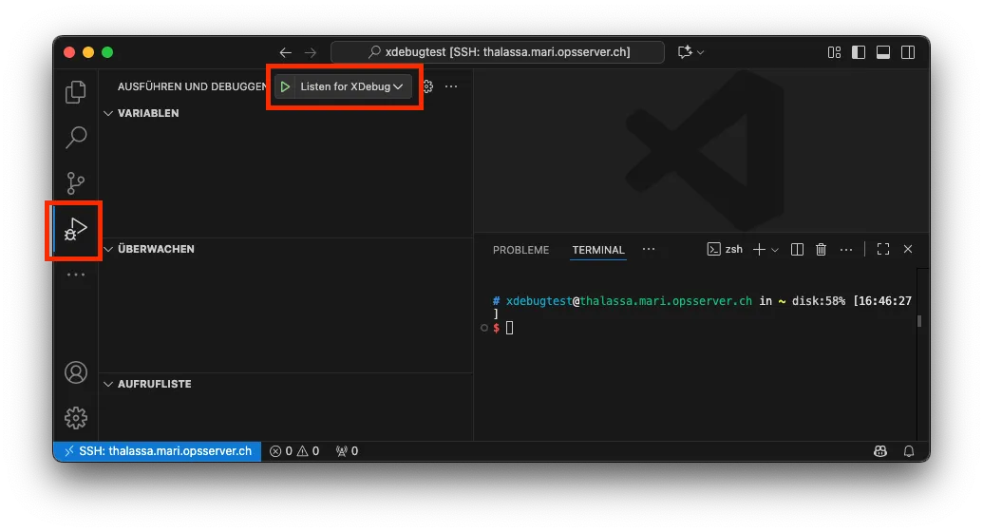Open Copilot status icon in status bar
This screenshot has width=983, height=532.
click(x=880, y=451)
